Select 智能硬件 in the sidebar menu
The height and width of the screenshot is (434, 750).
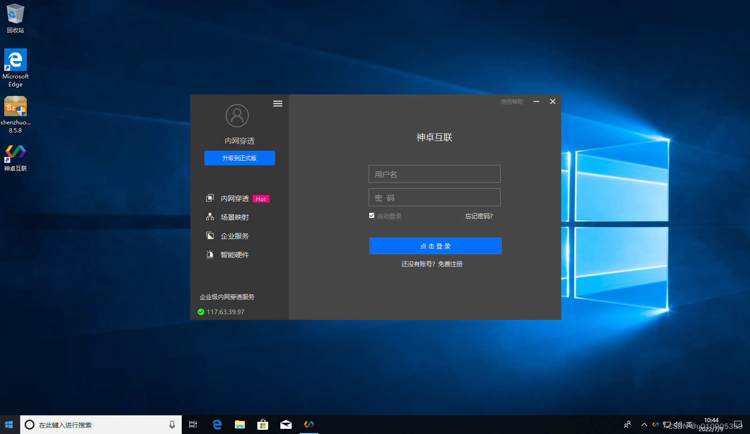[x=235, y=255]
